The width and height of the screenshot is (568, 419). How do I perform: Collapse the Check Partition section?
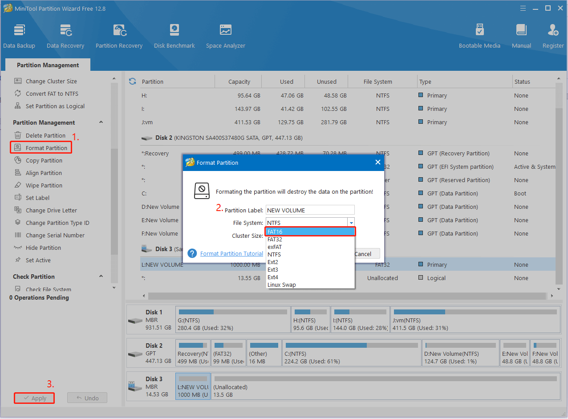pos(101,277)
